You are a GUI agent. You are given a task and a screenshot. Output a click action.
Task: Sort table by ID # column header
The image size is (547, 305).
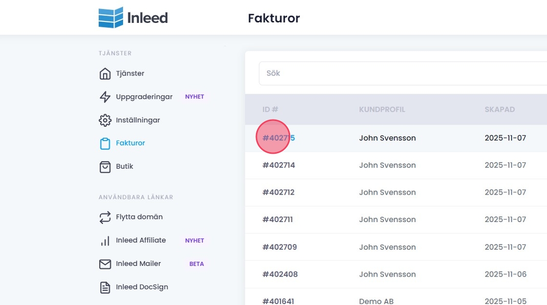coord(270,109)
